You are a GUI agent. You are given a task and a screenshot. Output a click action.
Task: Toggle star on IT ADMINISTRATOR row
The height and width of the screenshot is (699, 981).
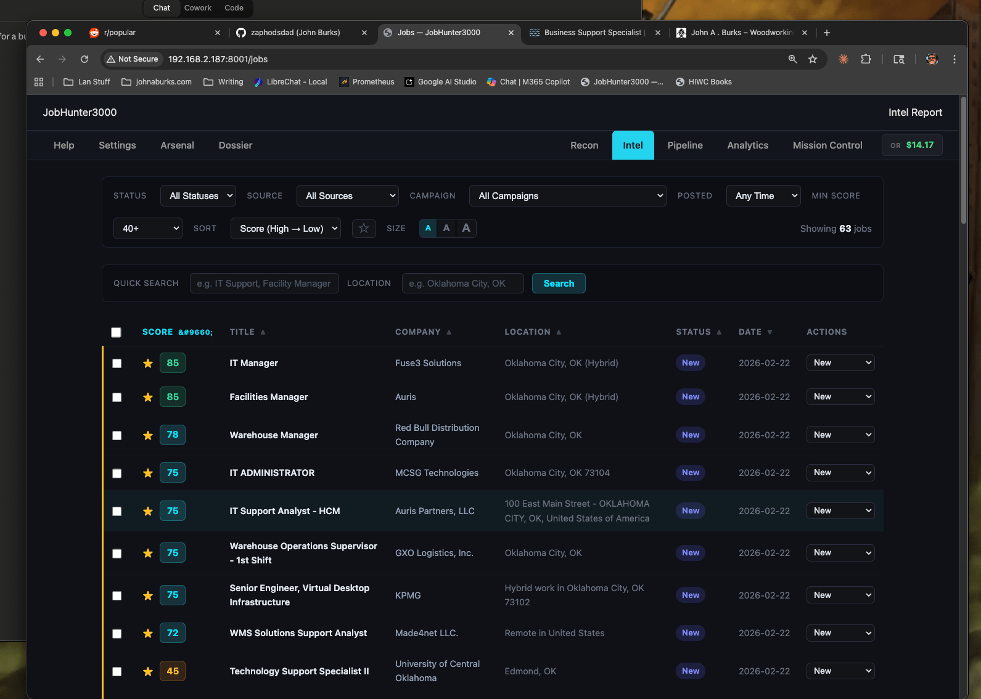[148, 473]
